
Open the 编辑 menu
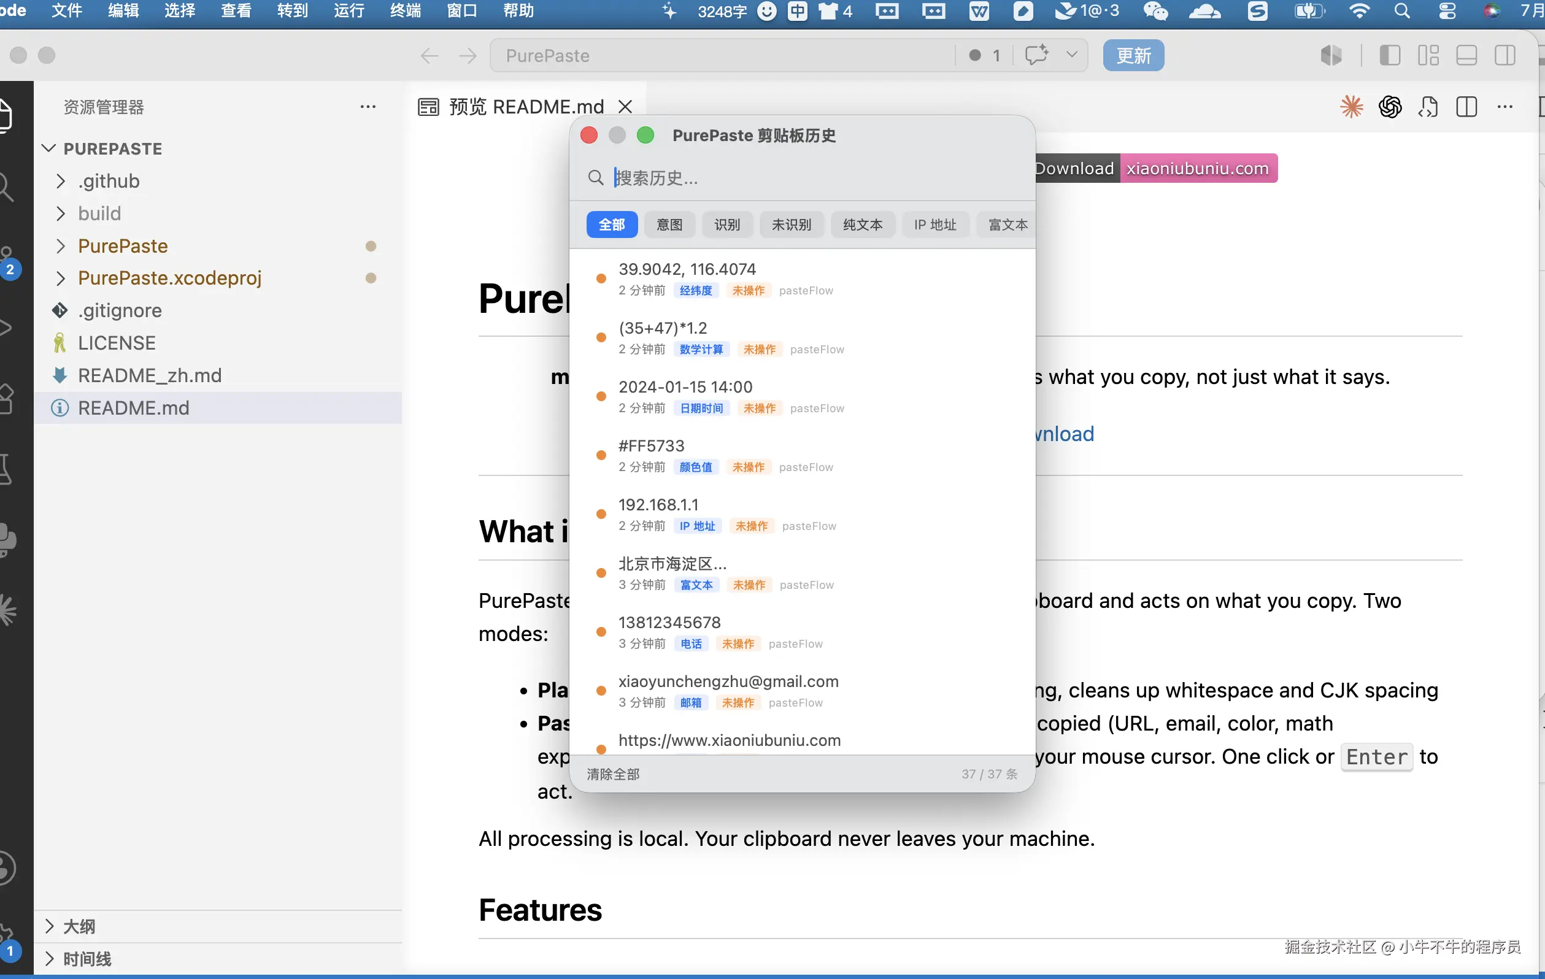pos(123,11)
